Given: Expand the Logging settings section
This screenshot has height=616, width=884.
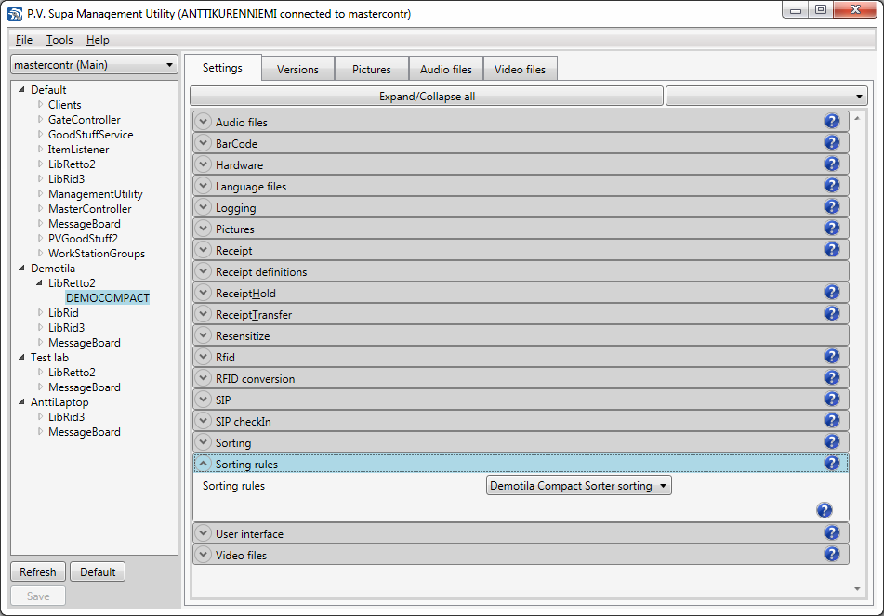Looking at the screenshot, I should 203,207.
